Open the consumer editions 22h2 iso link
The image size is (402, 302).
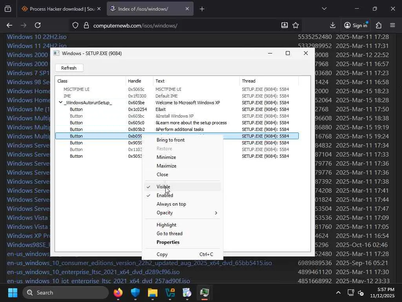[139, 263]
